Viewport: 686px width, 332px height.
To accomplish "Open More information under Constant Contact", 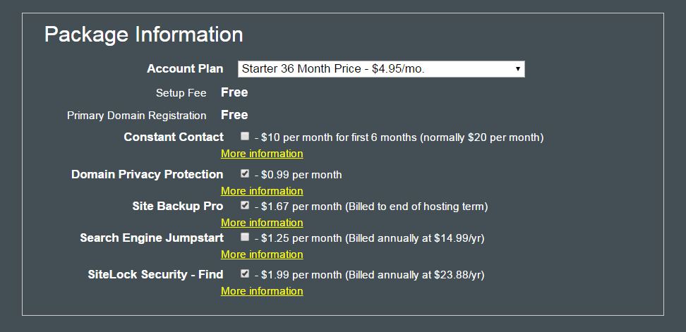I will pyautogui.click(x=262, y=154).
